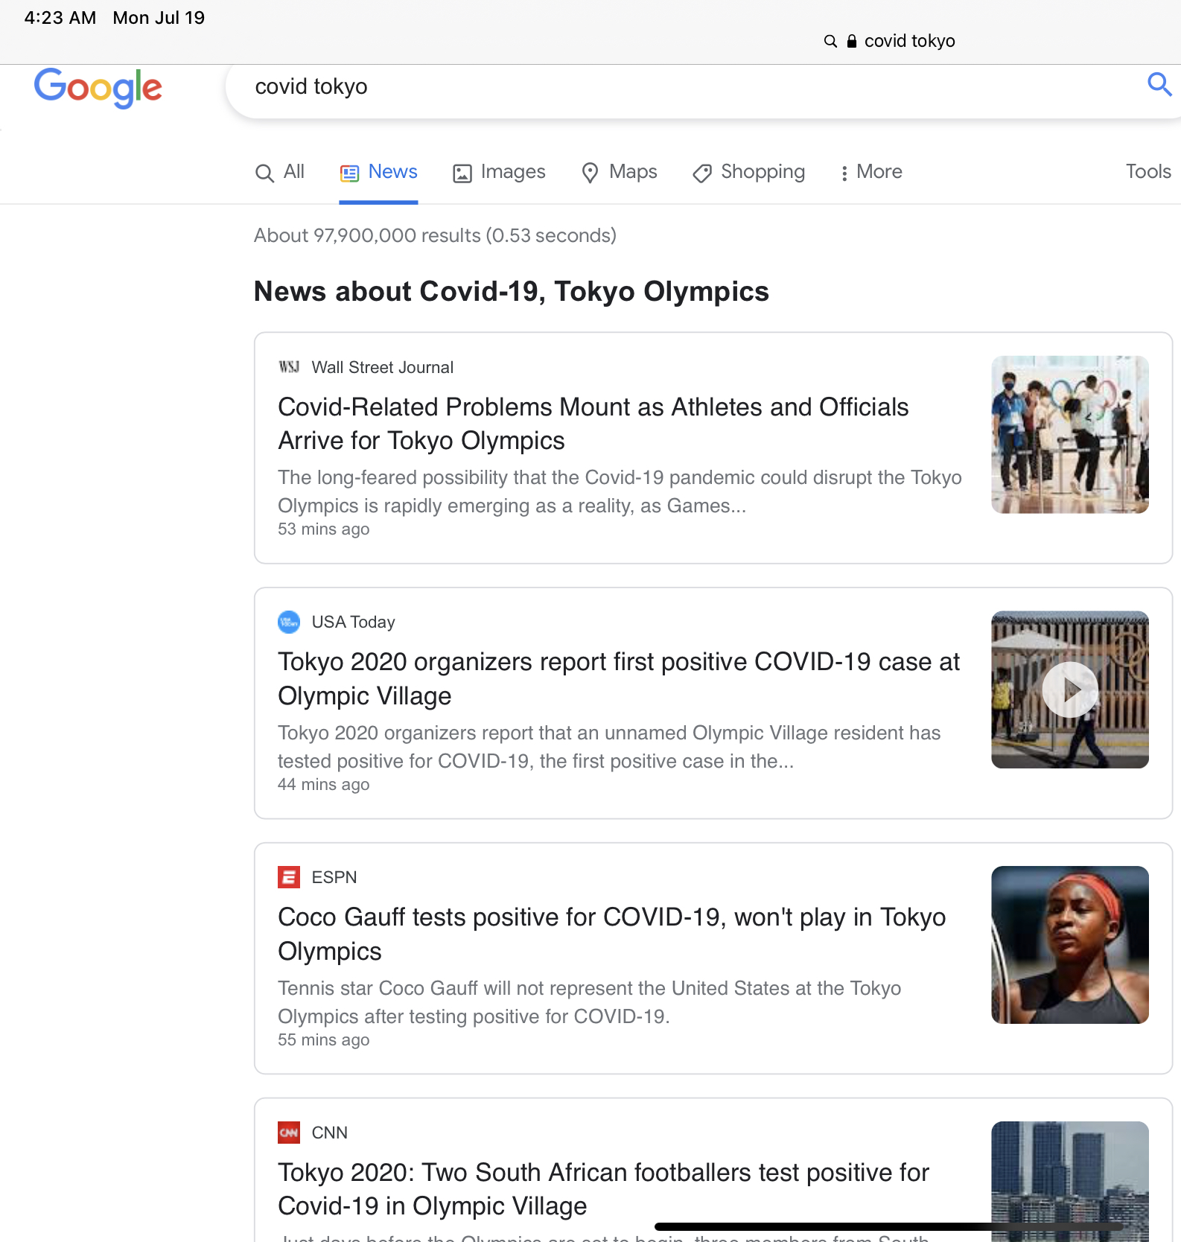Play the USA Today video thumbnail
This screenshot has width=1181, height=1242.
1070,690
